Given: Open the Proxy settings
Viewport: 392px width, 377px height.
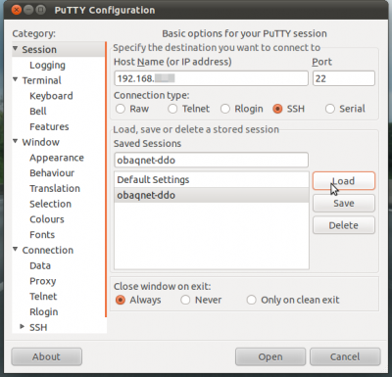Looking at the screenshot, I should [x=42, y=281].
